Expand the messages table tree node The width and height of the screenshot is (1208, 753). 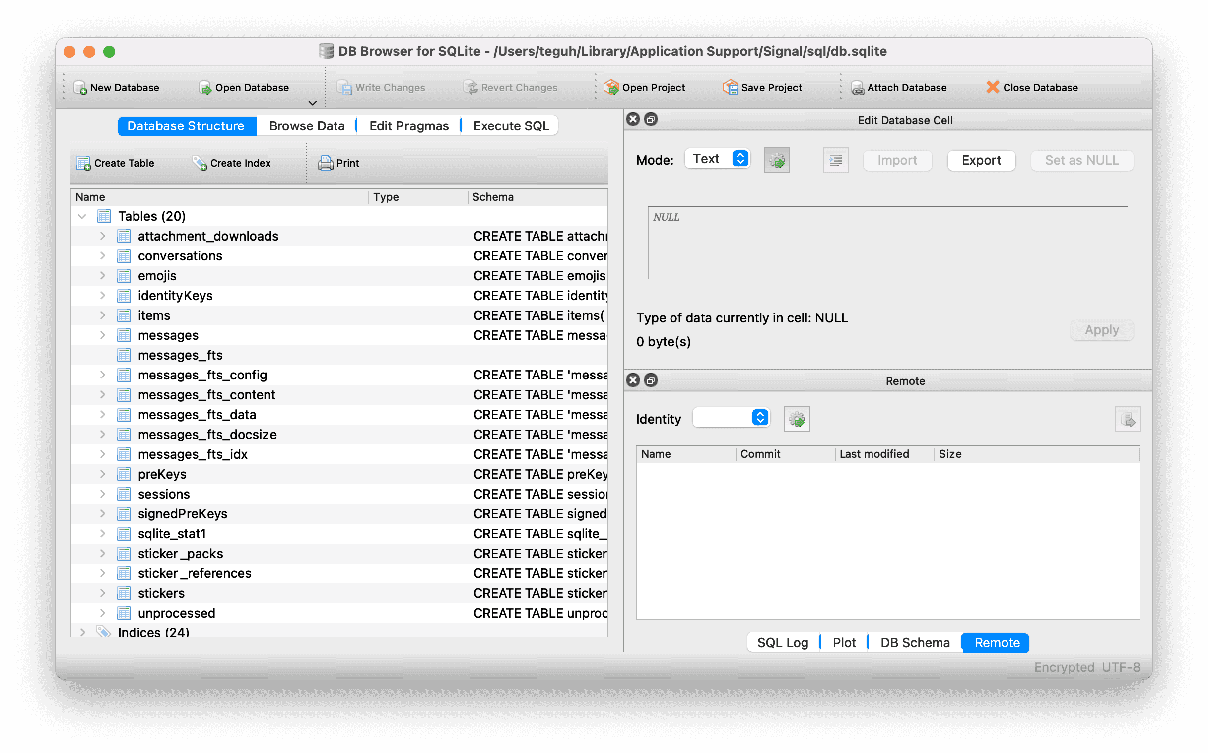pos(103,335)
